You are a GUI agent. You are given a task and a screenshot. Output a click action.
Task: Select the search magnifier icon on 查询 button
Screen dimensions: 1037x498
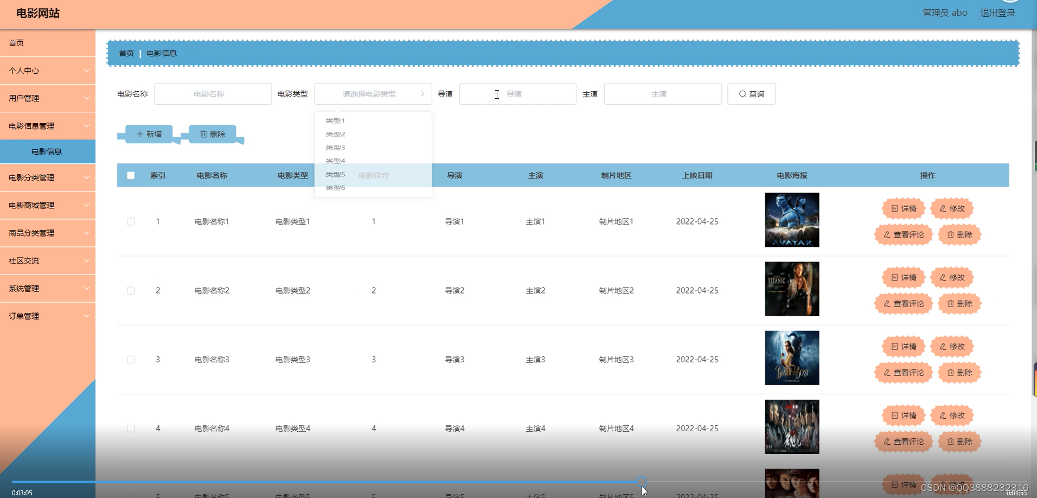[x=742, y=94]
